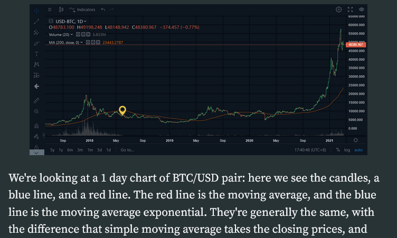Screen dimensions: 397x238
Task: Enter fullscreen chart mode
Action: coord(350,9)
